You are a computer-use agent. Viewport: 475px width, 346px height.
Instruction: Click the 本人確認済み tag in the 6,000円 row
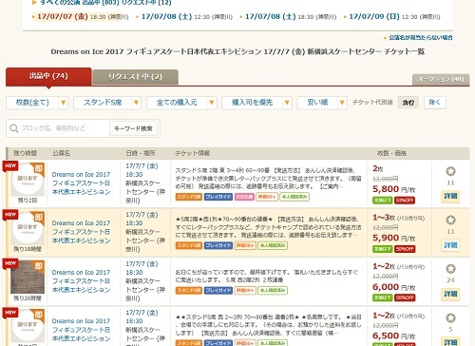click(x=273, y=290)
